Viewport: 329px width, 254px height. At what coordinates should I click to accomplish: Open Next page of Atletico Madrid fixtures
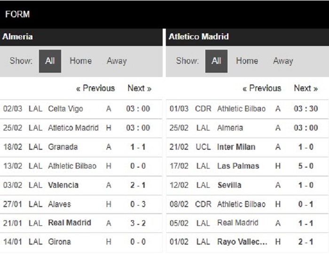[305, 88]
